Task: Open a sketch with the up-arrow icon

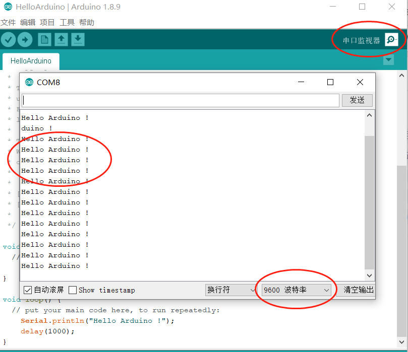Action: [x=61, y=39]
